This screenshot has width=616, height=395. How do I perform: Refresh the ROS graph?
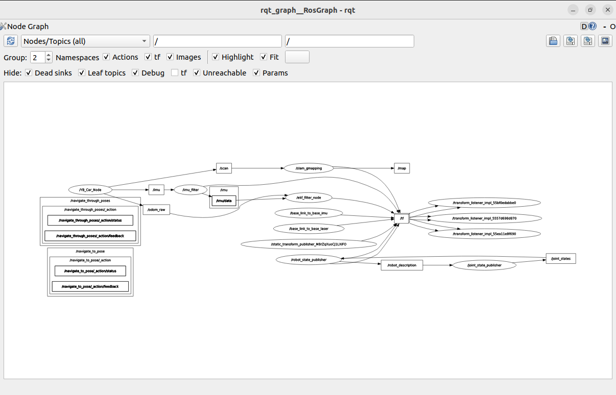(11, 41)
